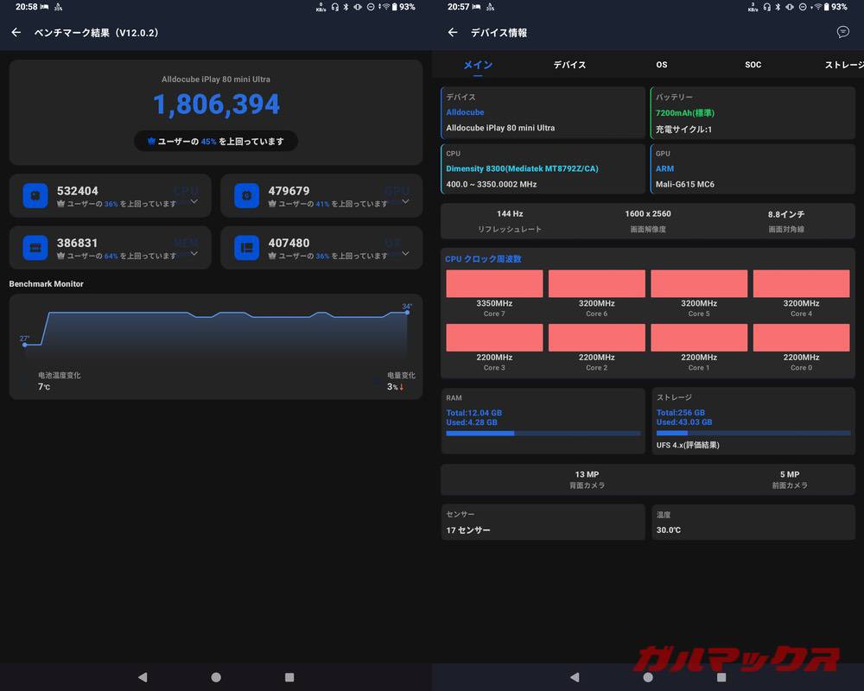Tap the 144 Hz refresh rate value

510,214
